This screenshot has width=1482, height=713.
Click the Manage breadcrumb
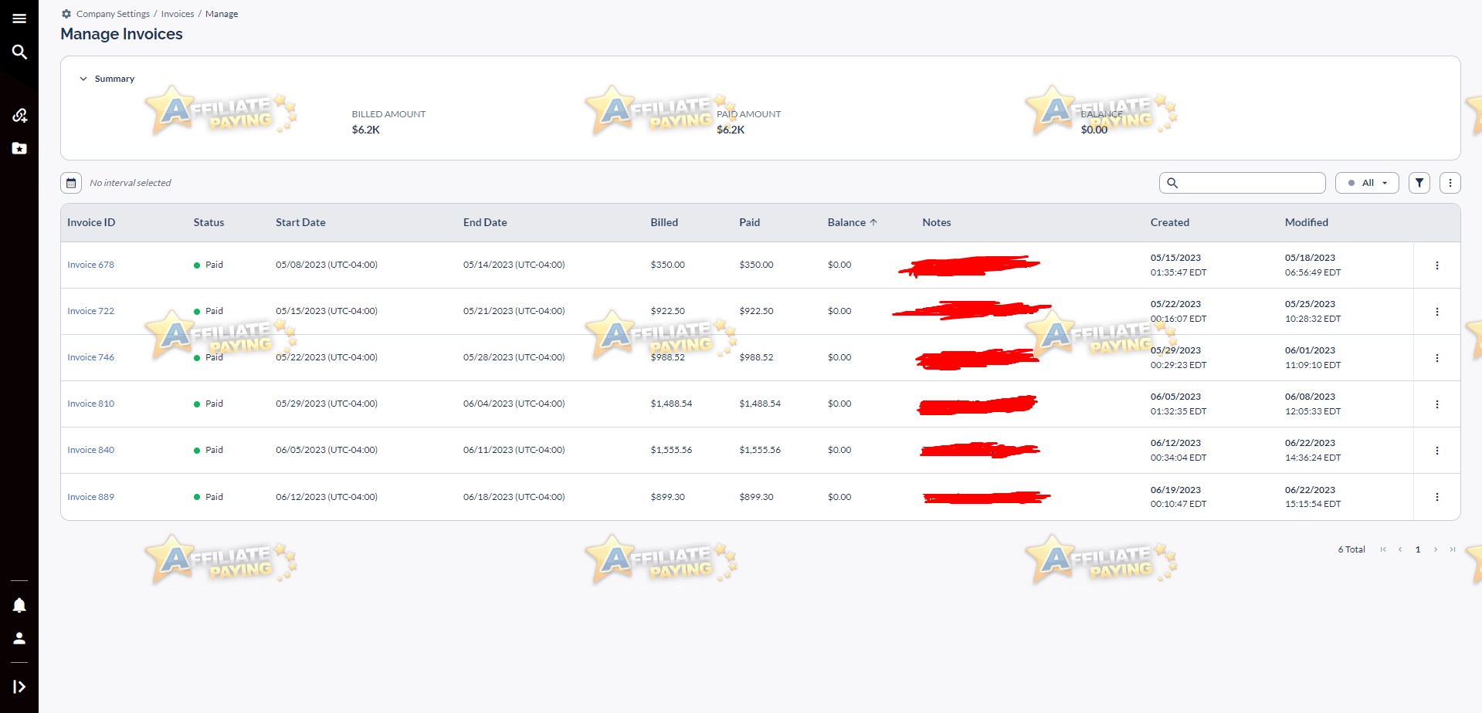click(x=222, y=14)
